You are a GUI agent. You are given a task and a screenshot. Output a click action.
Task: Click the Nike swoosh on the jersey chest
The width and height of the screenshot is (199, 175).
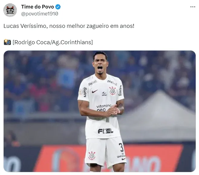point(95,91)
